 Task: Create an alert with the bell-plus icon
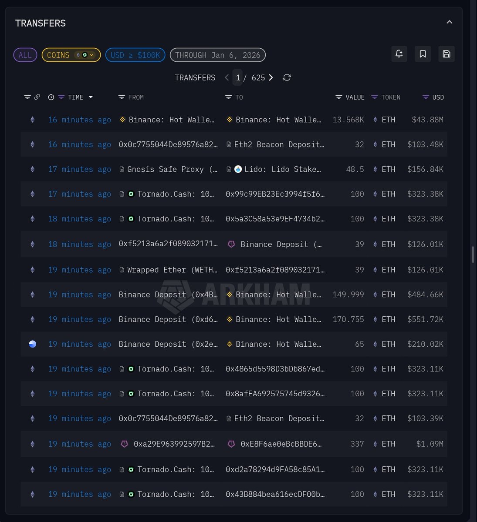point(399,54)
